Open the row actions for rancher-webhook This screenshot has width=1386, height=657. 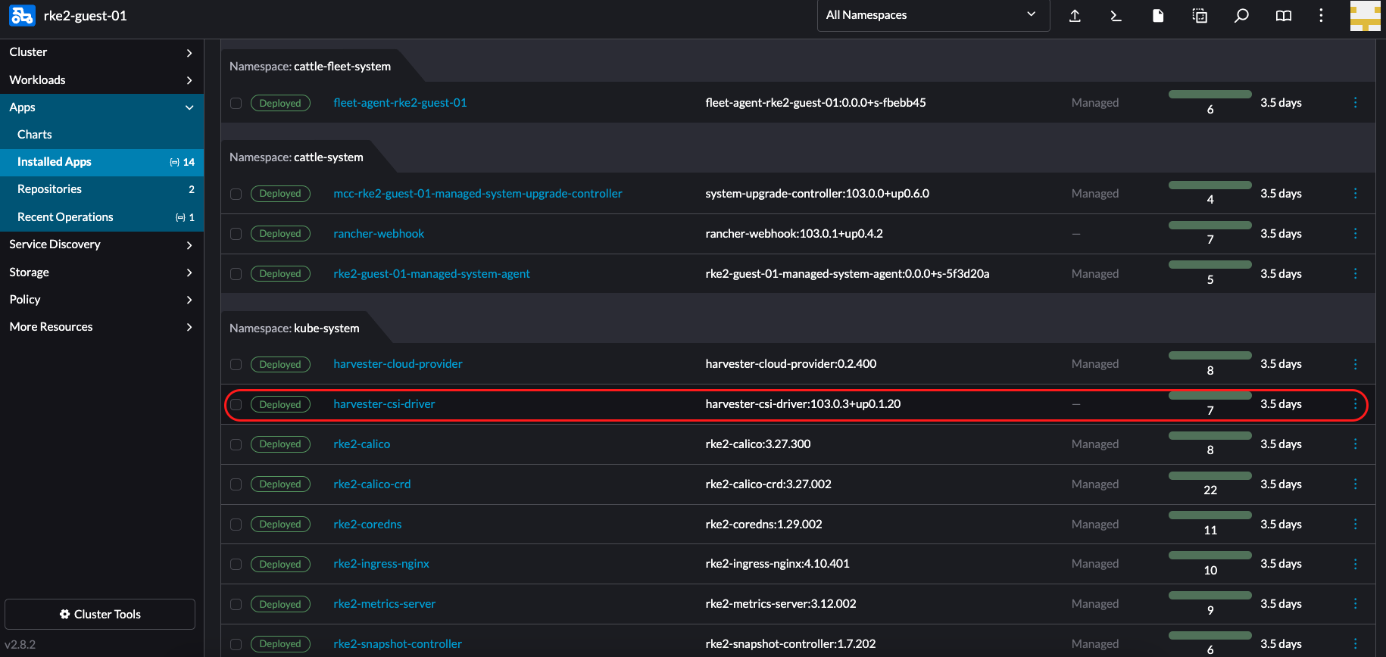(x=1355, y=234)
